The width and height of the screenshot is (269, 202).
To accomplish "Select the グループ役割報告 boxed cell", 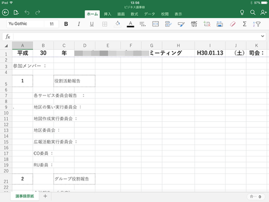I will pos(75,179).
